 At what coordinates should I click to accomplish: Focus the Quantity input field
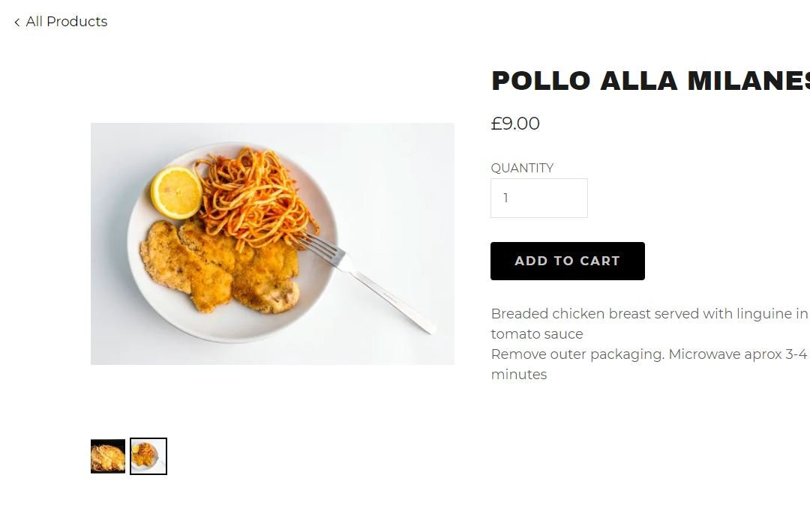pyautogui.click(x=538, y=198)
